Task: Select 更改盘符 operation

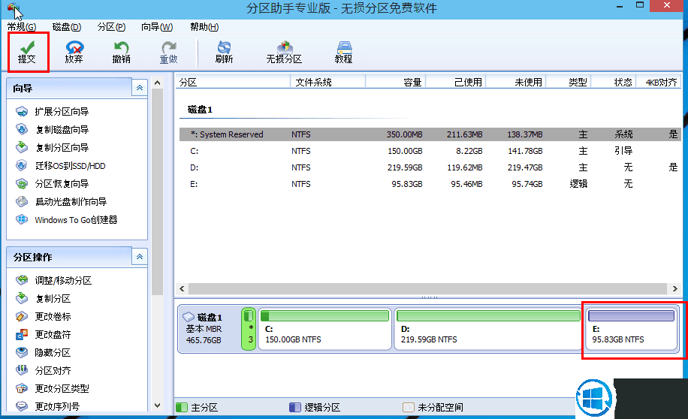Action: point(43,334)
